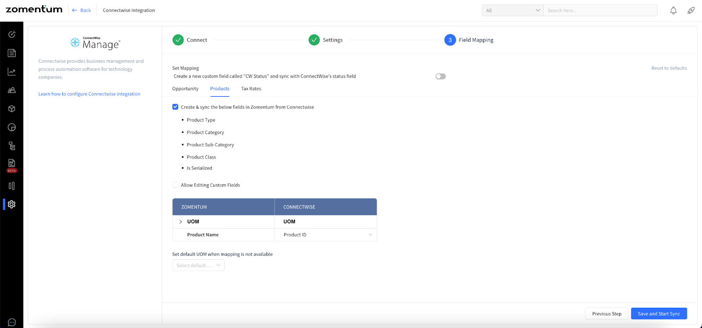This screenshot has height=328, width=702.
Task: Click the Zomentum logo
Action: (34, 9)
